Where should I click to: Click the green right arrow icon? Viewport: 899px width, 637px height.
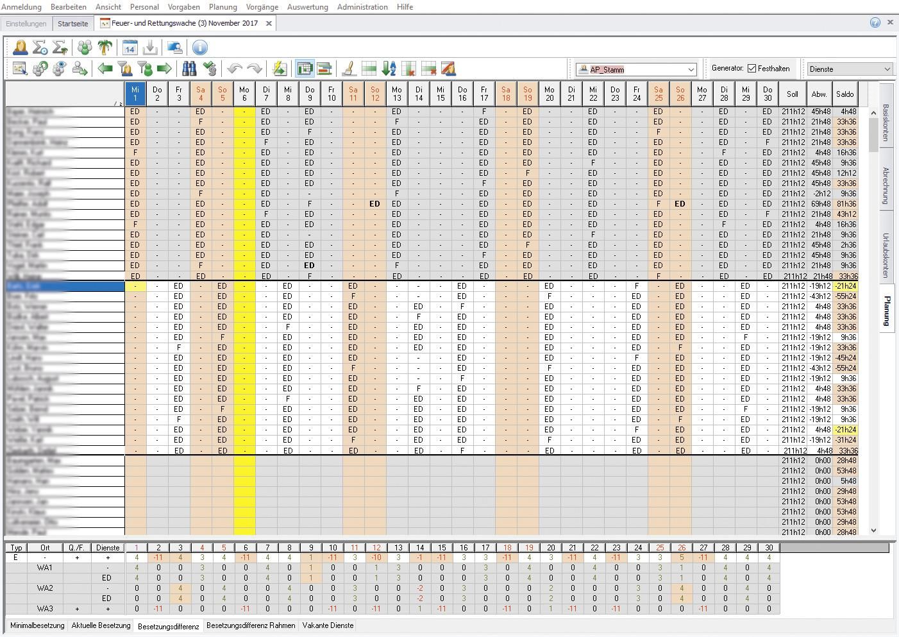(164, 69)
